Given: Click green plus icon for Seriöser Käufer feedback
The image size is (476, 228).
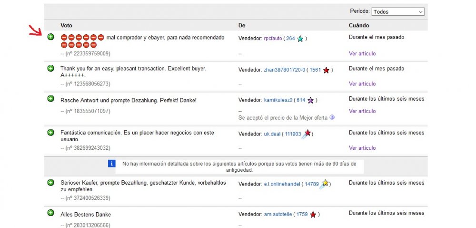Looking at the screenshot, I should [51, 182].
